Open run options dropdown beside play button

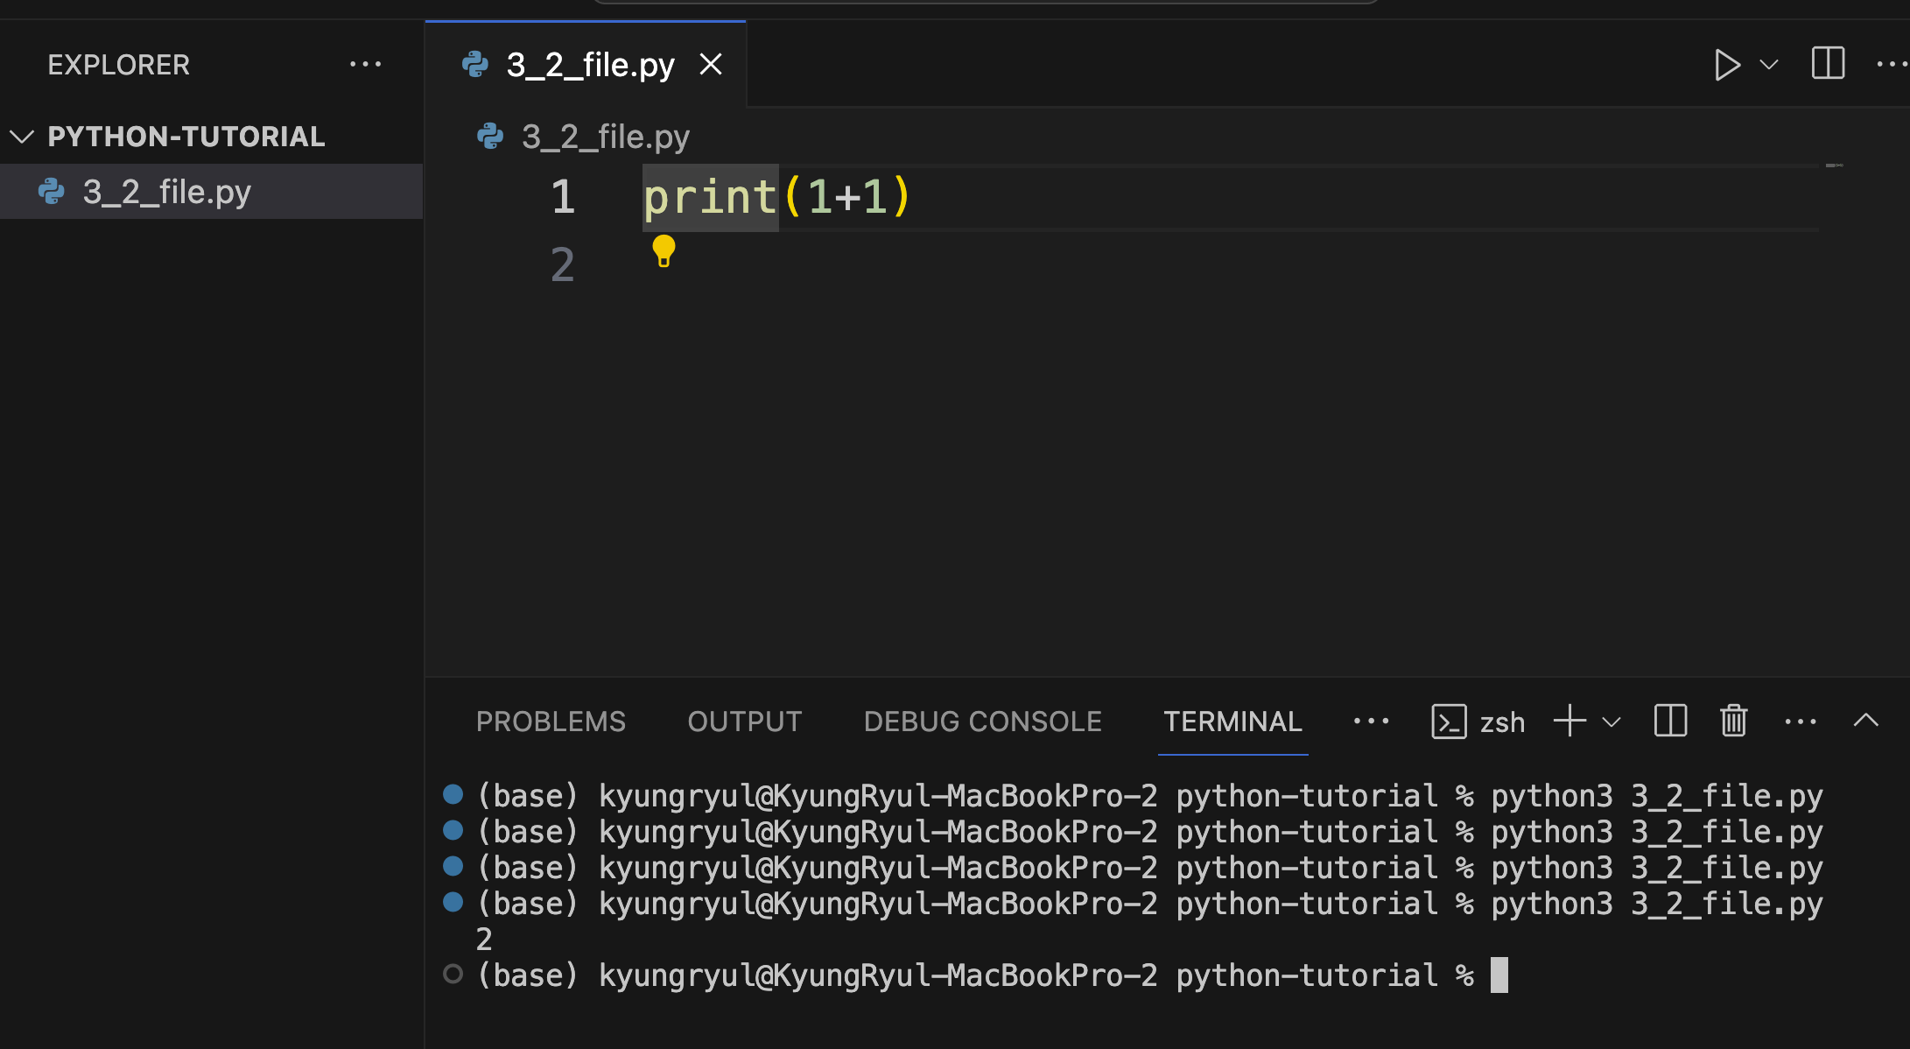tap(1769, 65)
